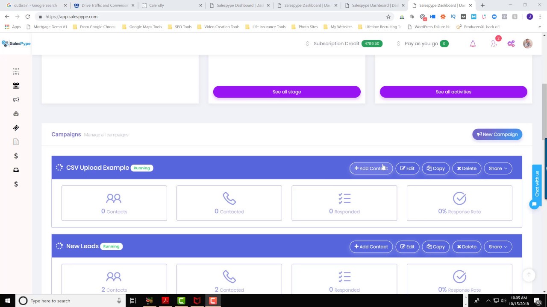Reload the page
Viewport: 547px width, 307px height.
click(x=27, y=17)
